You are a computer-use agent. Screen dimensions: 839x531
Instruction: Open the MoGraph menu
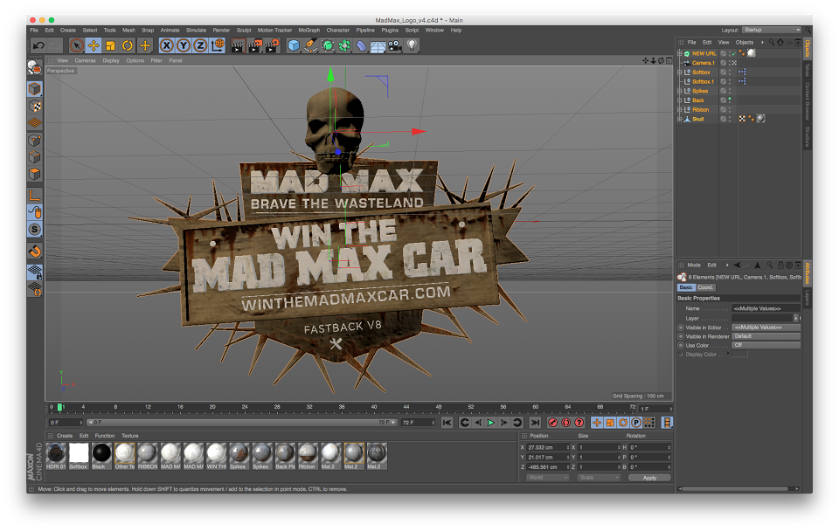click(309, 30)
